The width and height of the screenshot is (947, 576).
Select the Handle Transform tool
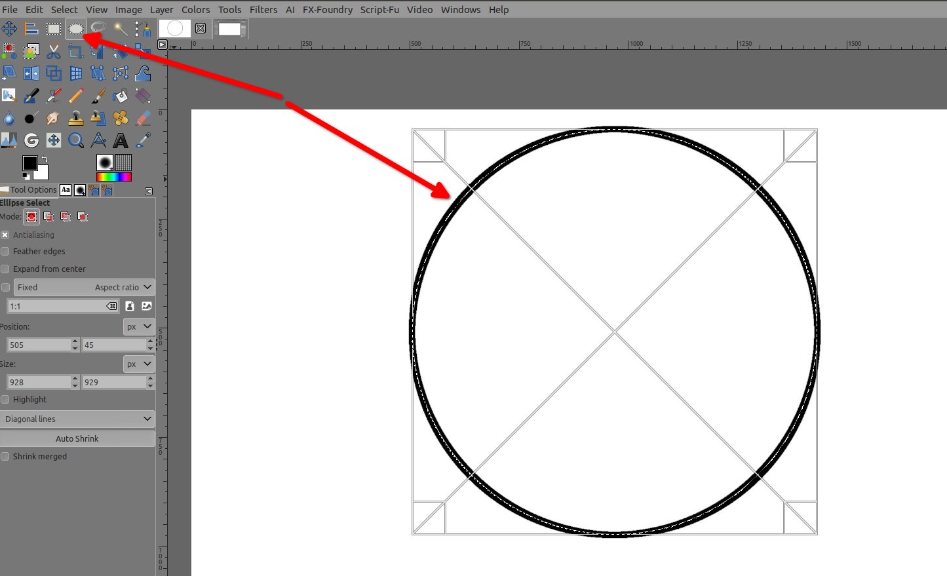coord(121,73)
